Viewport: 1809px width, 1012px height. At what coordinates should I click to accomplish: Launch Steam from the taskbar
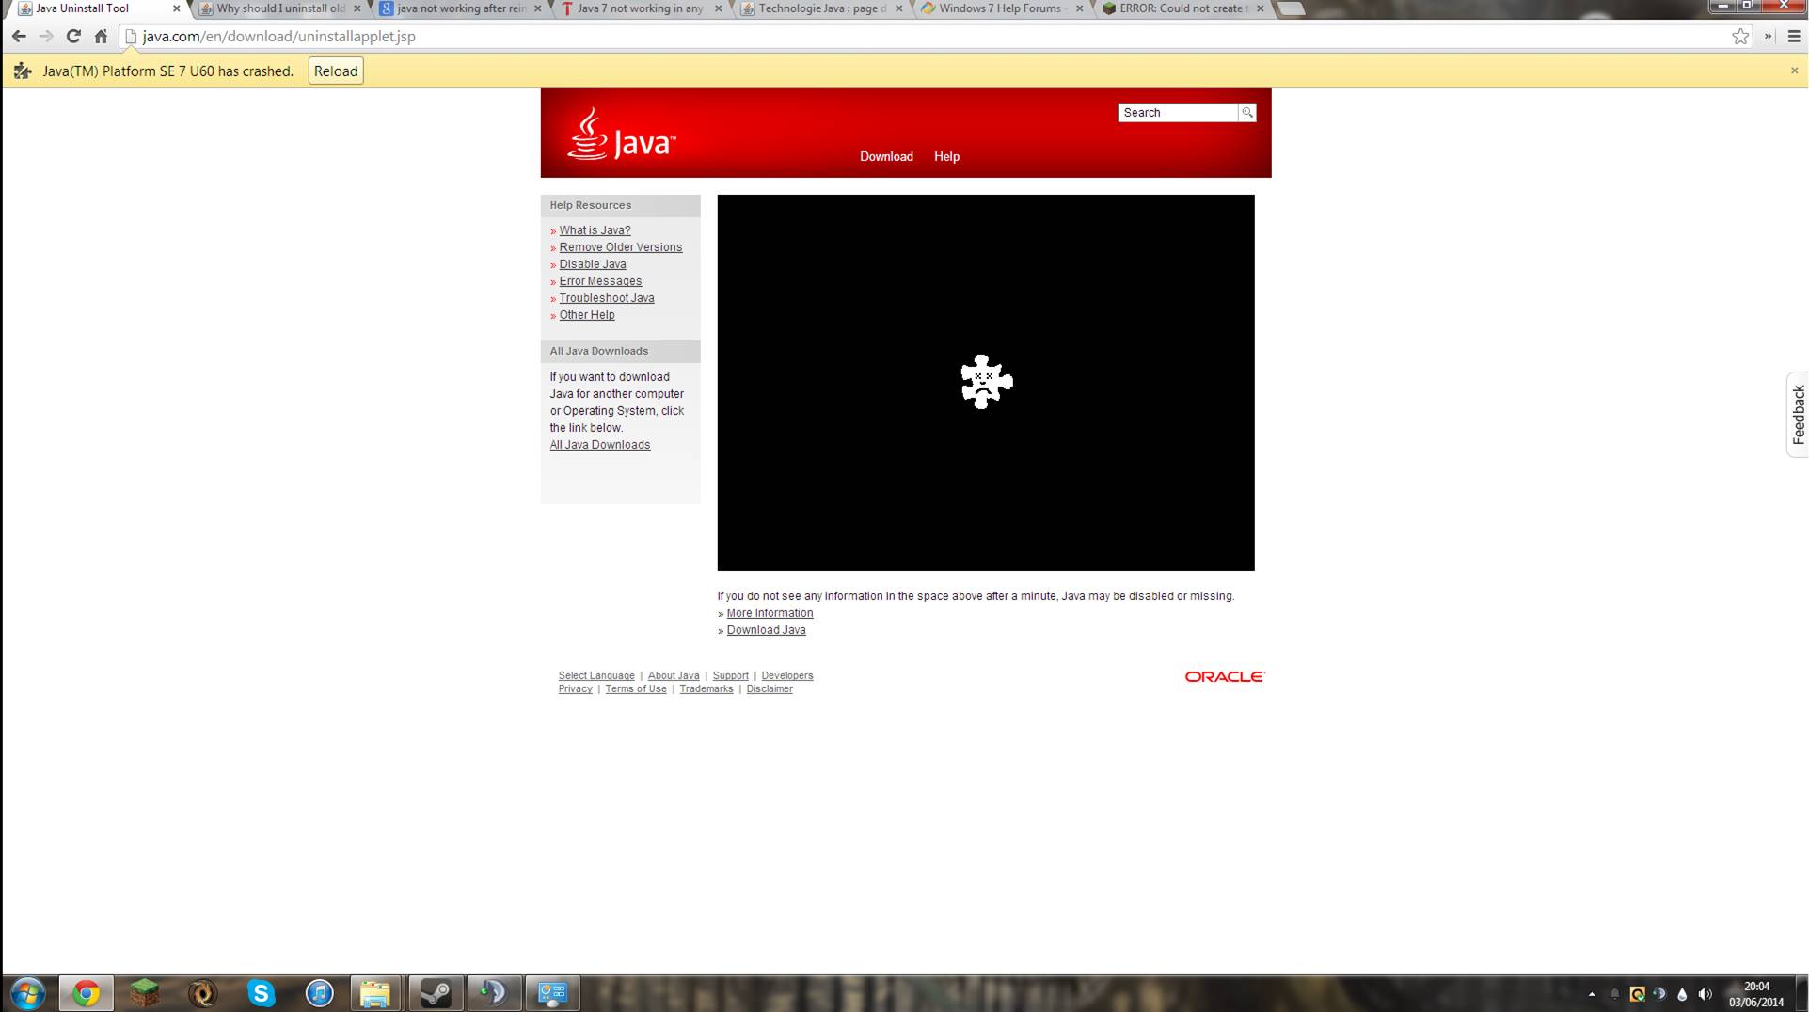(435, 993)
